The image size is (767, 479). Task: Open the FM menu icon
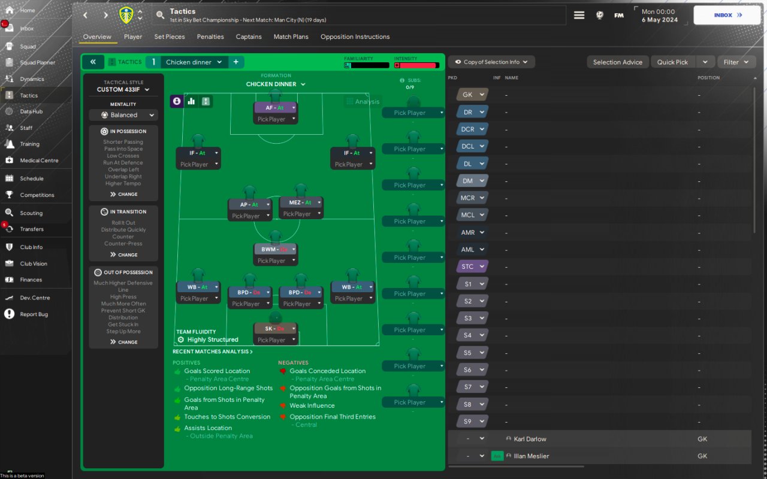[619, 15]
